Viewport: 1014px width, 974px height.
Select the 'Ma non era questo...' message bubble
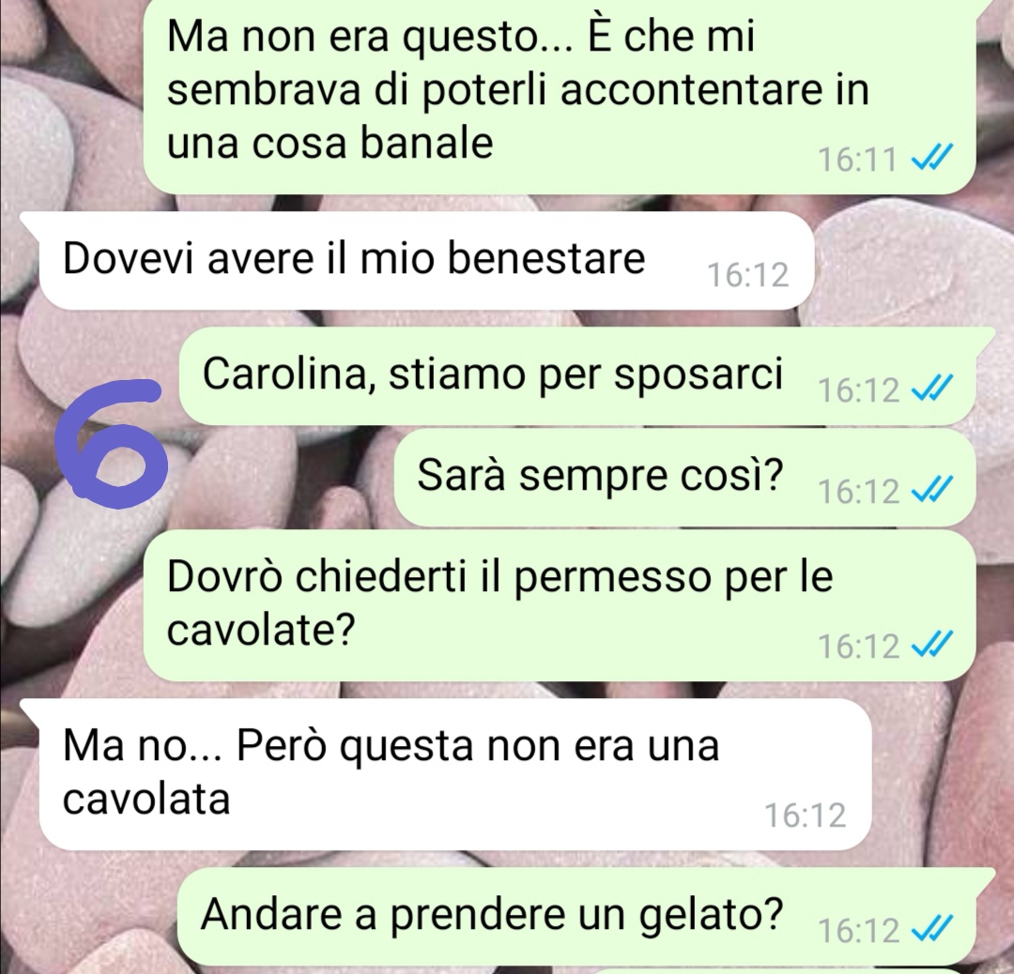(x=560, y=96)
